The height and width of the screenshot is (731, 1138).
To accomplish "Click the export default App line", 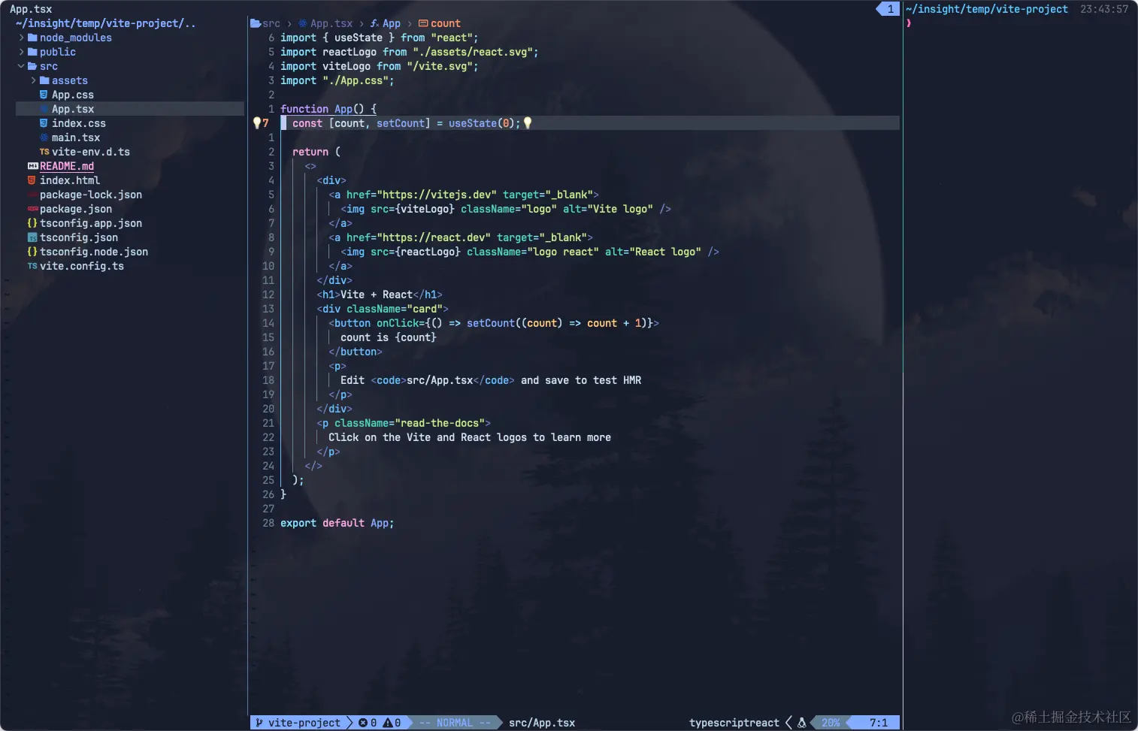I will 337,523.
